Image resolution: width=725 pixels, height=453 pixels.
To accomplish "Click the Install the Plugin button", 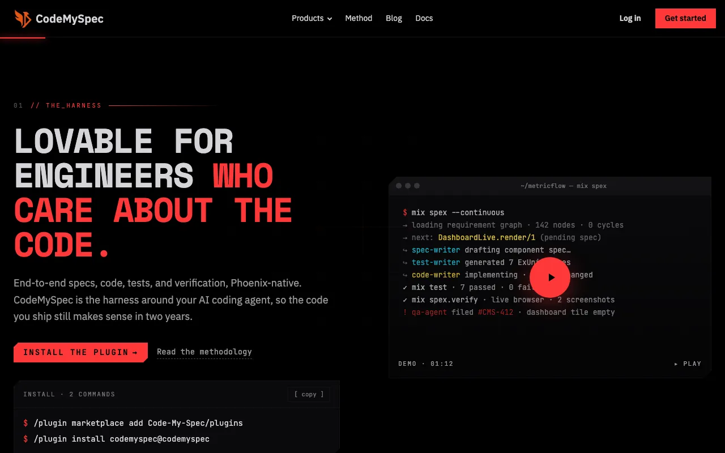I will [x=80, y=352].
